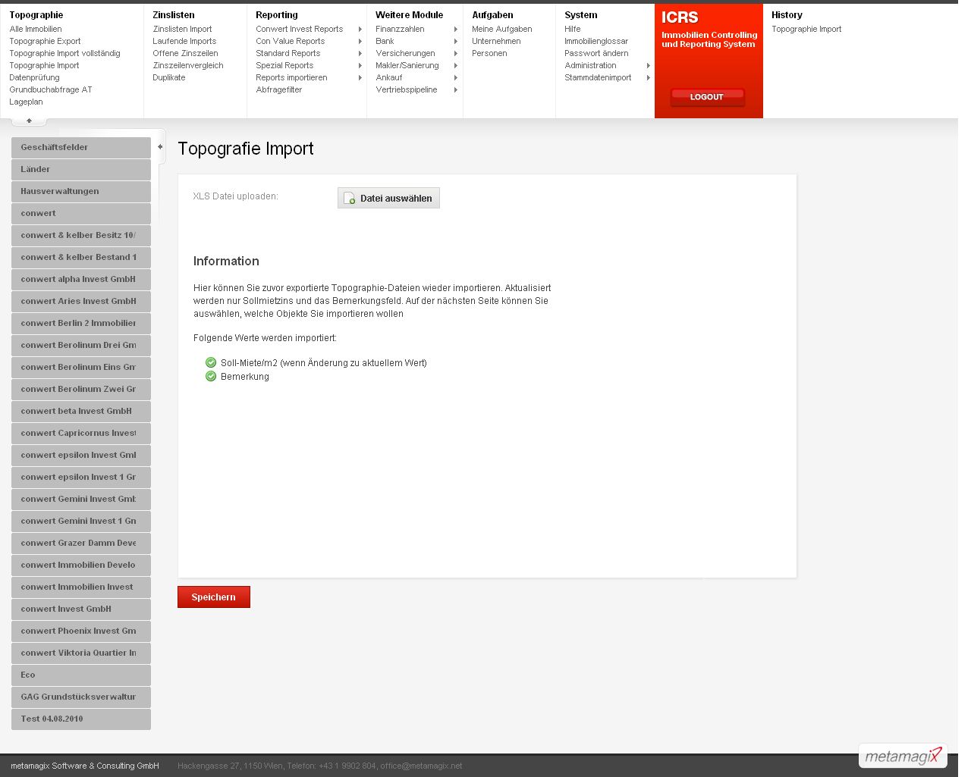
Task: Click the ICRS logo title
Action: point(680,17)
